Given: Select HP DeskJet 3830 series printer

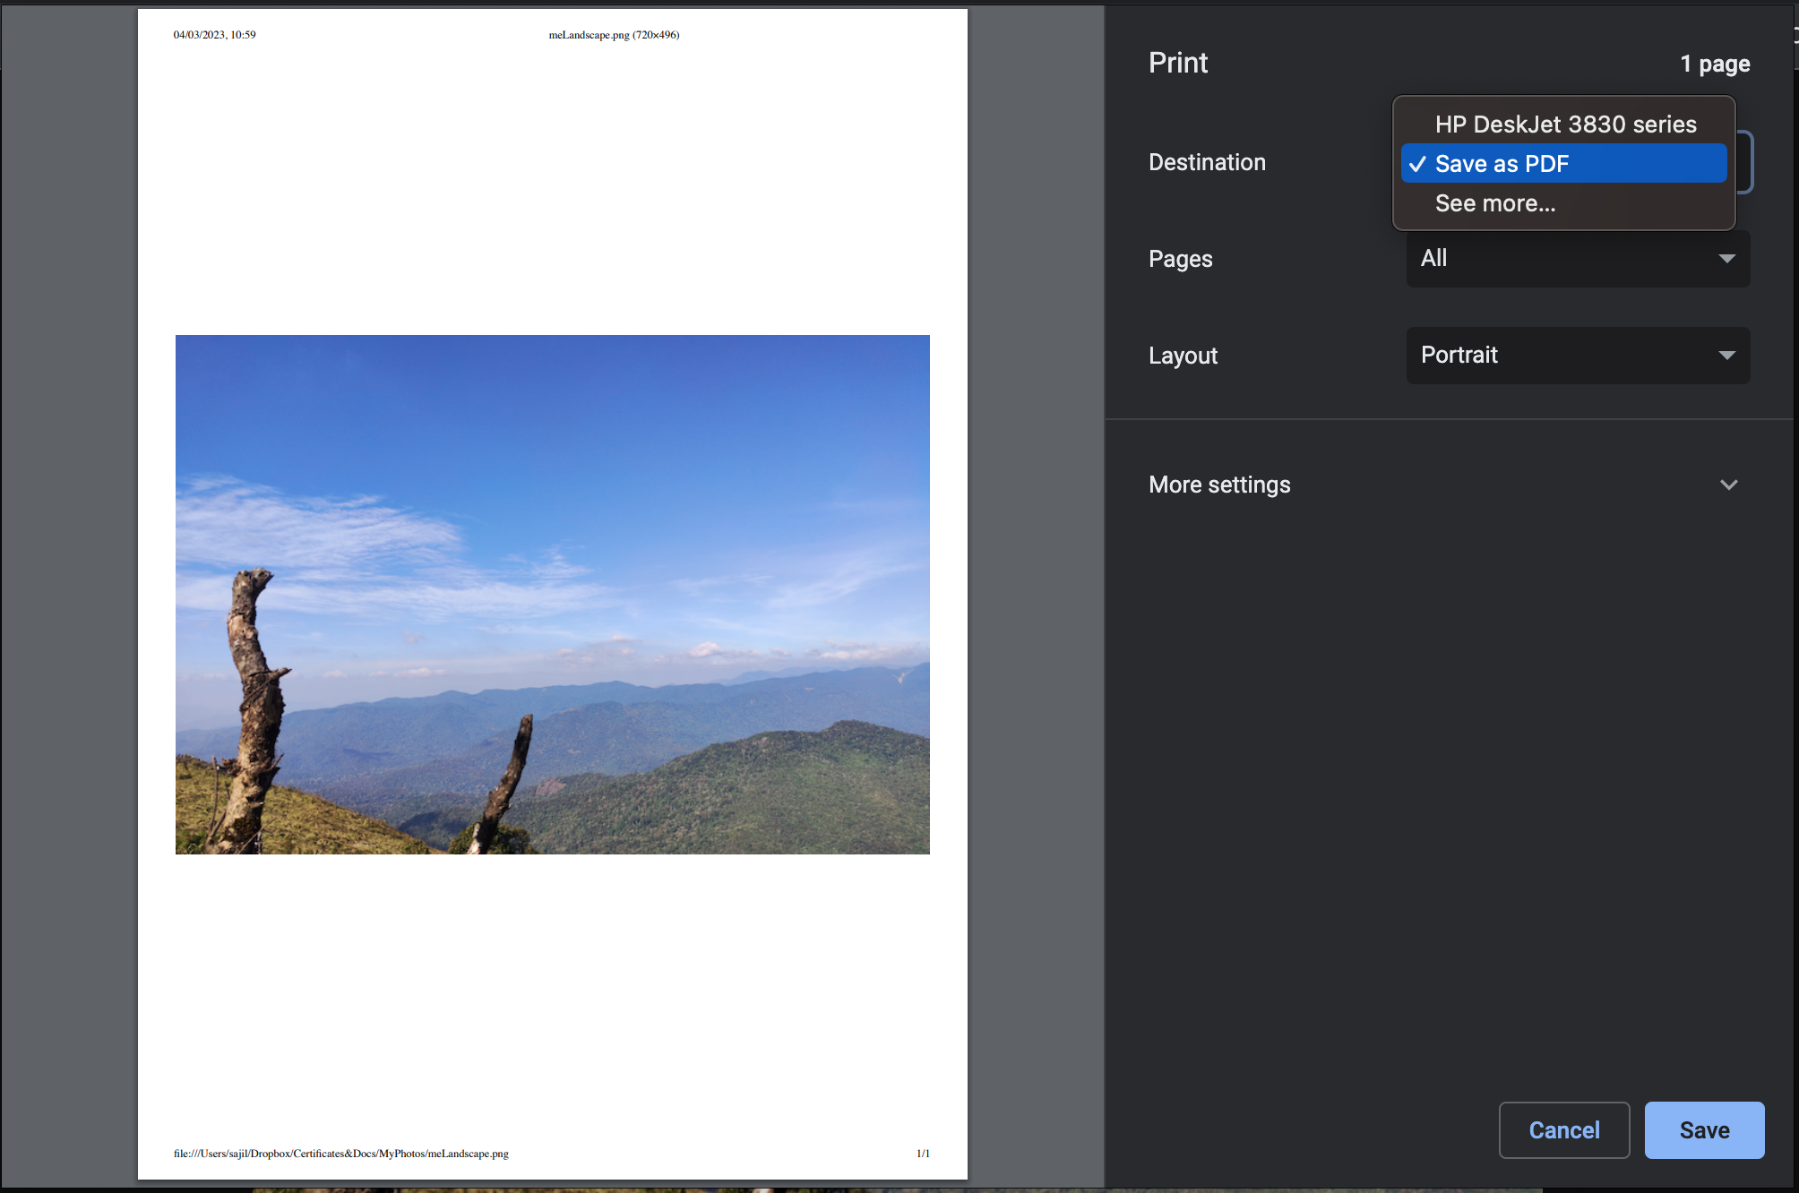Looking at the screenshot, I should pyautogui.click(x=1564, y=124).
